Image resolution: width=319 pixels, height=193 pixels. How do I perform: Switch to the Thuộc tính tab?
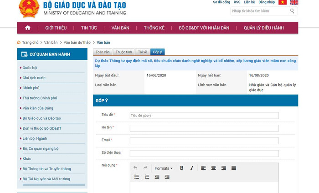coord(123,52)
